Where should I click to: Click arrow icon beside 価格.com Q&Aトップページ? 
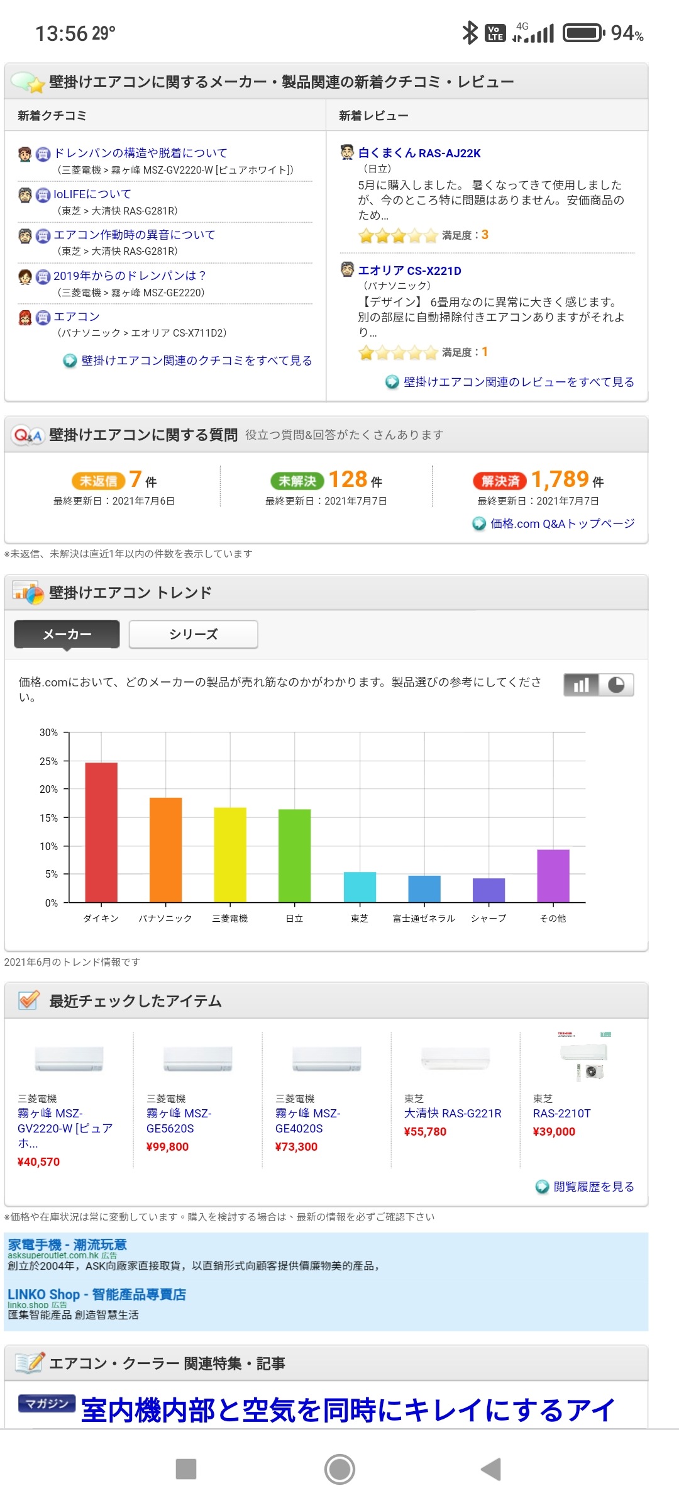click(x=479, y=523)
